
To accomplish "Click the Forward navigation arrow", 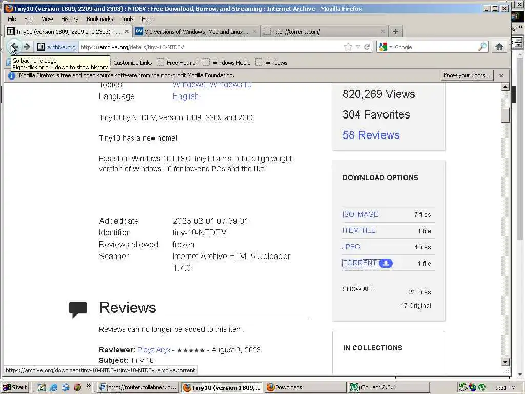I will 27,47.
